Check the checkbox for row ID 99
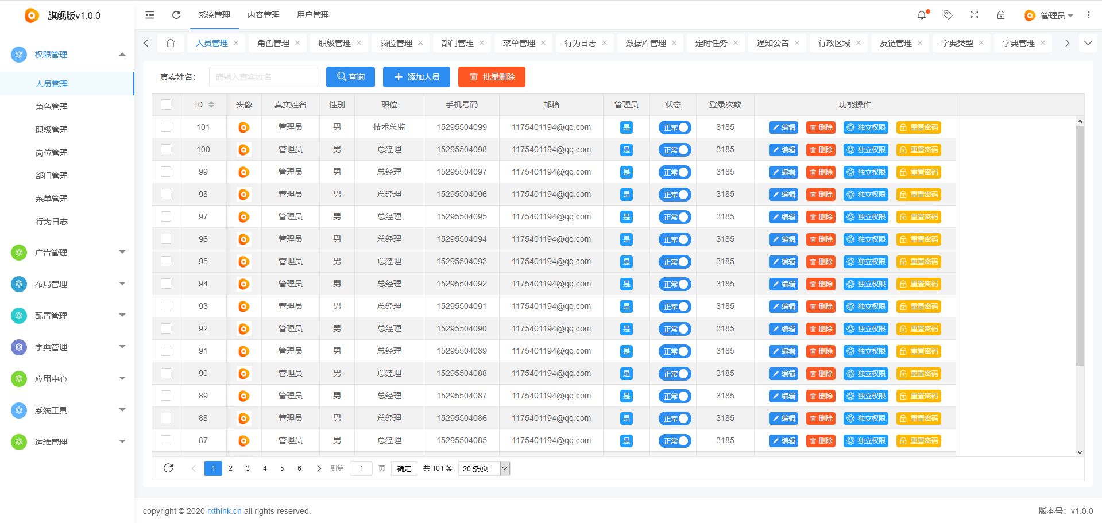1102x523 pixels. tap(166, 172)
